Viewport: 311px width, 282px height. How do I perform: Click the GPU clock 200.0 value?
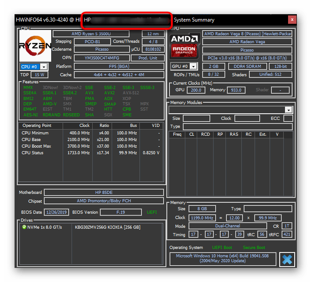click(x=196, y=90)
